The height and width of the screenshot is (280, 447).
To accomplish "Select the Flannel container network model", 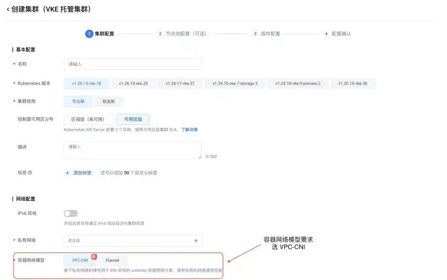I will tap(113, 260).
